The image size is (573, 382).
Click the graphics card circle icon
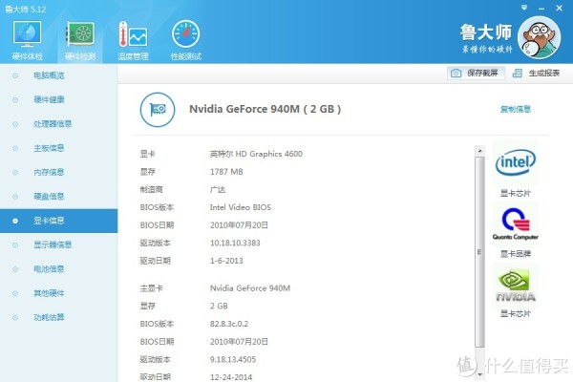pyautogui.click(x=158, y=109)
